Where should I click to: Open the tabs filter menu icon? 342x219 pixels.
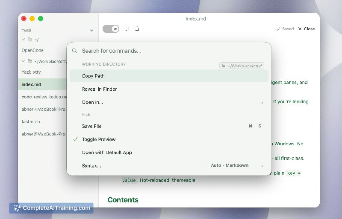[x=91, y=30]
